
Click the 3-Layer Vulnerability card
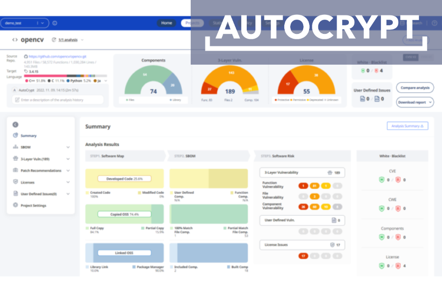point(302,173)
